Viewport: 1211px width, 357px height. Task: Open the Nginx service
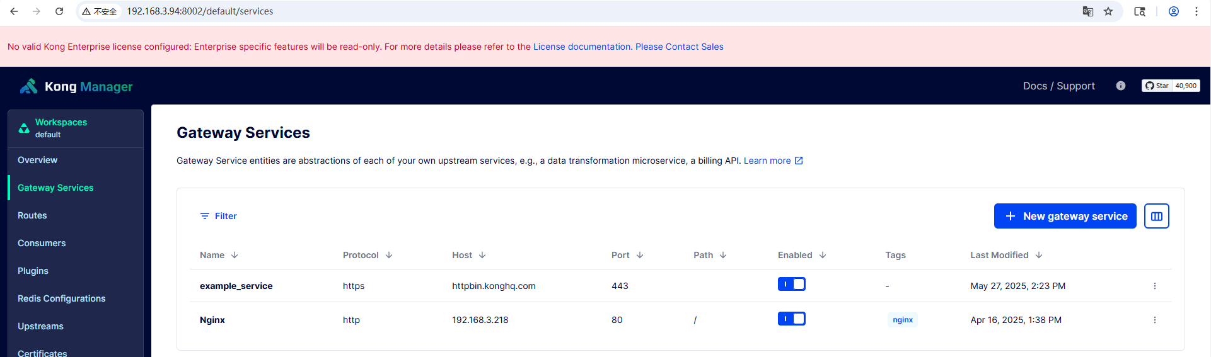[x=212, y=320]
